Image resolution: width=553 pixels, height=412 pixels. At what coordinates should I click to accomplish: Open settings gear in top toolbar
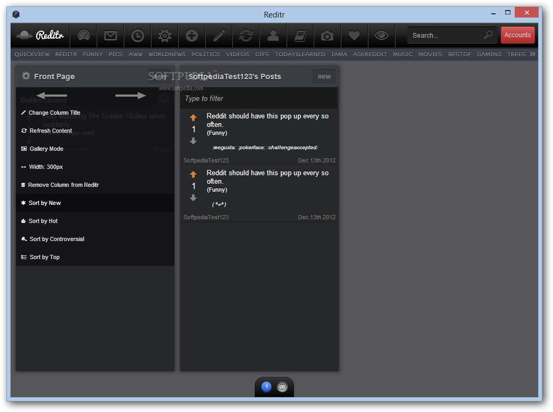(165, 35)
